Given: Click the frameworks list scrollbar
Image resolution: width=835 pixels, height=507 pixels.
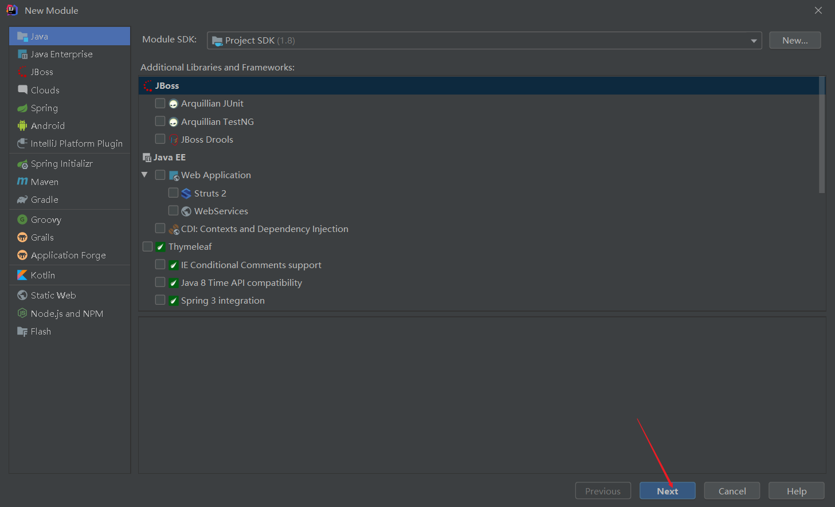Looking at the screenshot, I should tap(822, 135).
